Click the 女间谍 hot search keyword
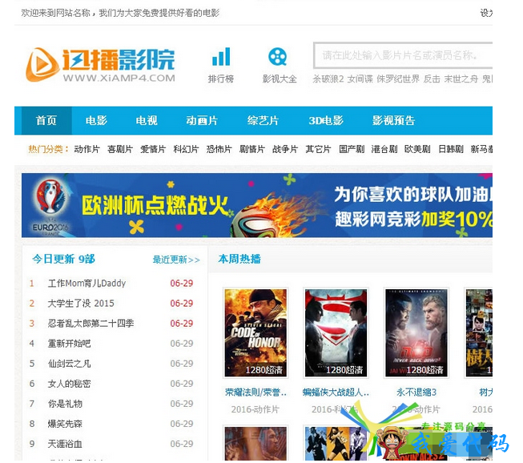 [360, 79]
